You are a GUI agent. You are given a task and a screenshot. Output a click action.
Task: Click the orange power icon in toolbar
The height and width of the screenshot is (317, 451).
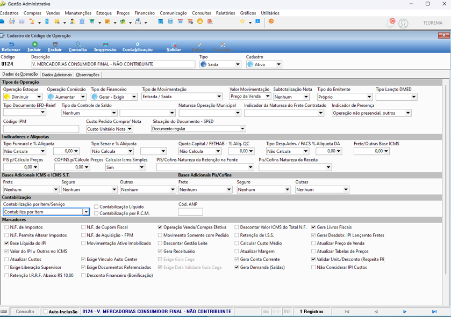(271, 21)
